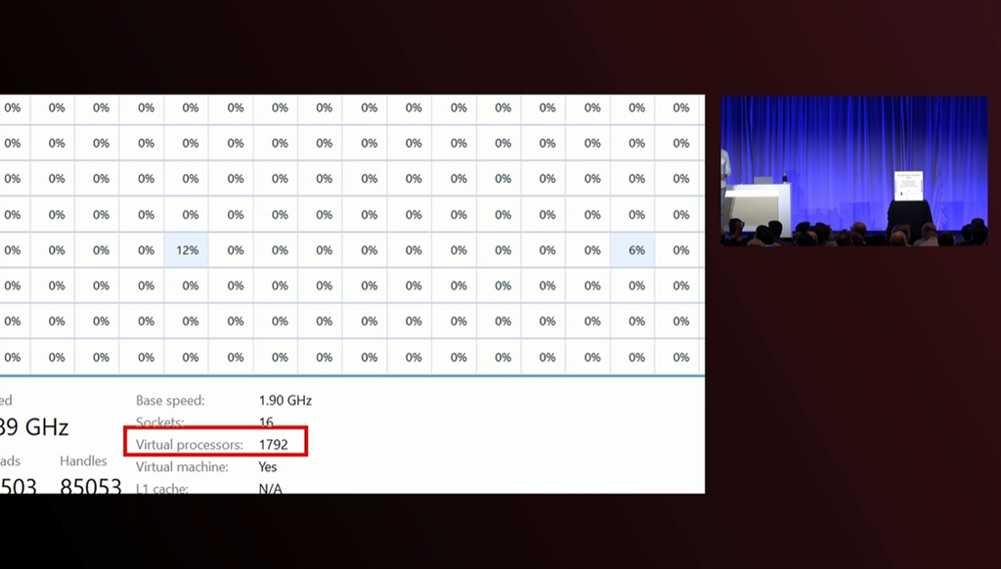Click the Handles label
The image size is (1001, 569).
(x=83, y=461)
